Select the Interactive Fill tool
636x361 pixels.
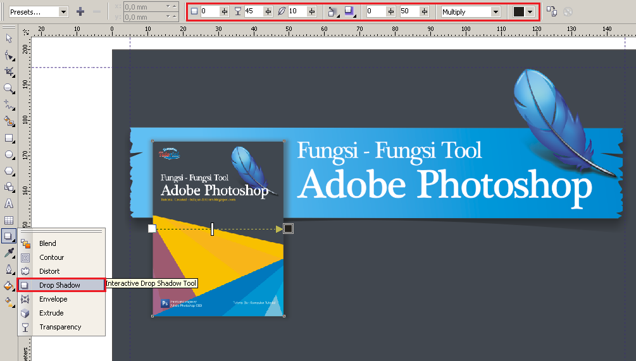tap(9, 302)
